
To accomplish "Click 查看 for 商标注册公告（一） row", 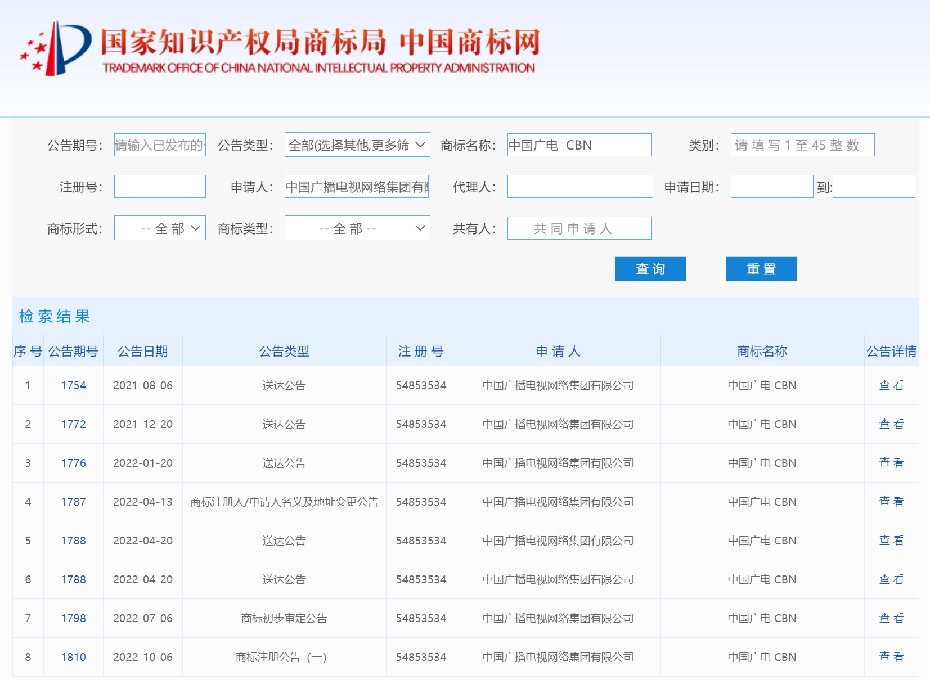I will tap(891, 657).
